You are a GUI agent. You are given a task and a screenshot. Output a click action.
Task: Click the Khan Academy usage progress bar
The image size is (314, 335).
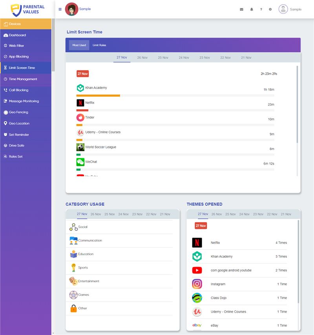pyautogui.click(x=175, y=95)
